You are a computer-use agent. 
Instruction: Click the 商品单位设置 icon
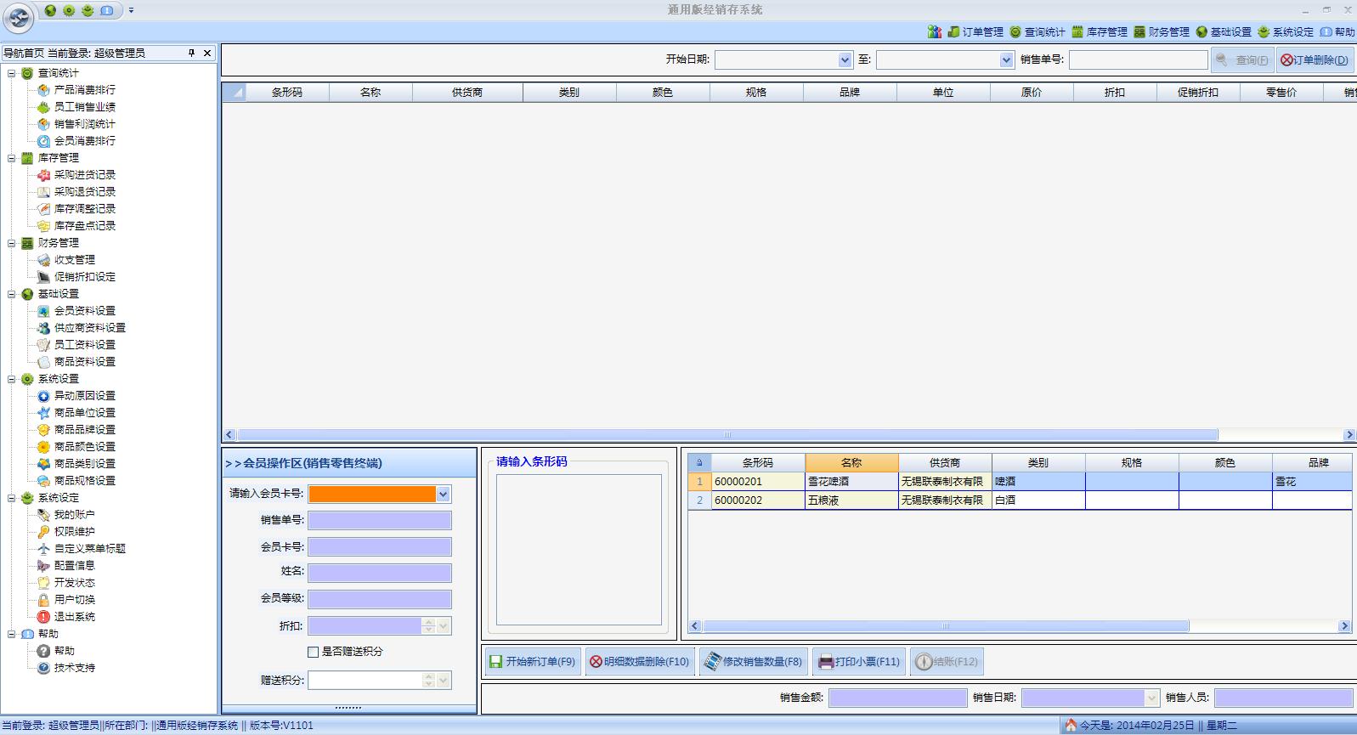tap(43, 413)
